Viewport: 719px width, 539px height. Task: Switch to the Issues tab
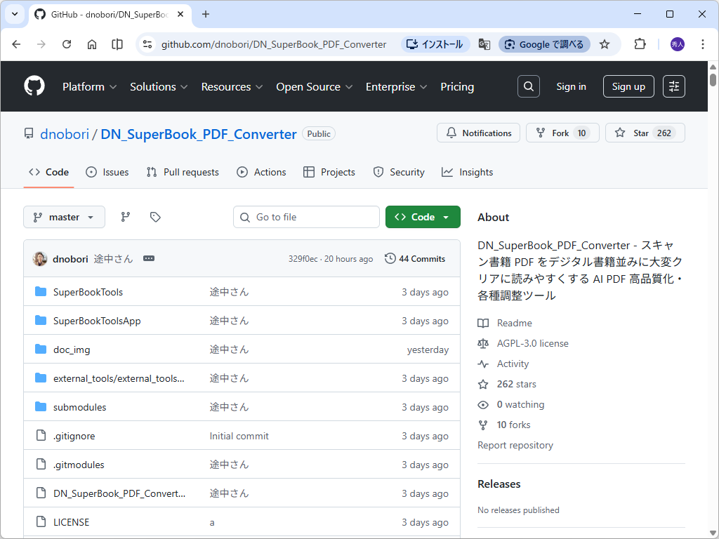click(107, 172)
